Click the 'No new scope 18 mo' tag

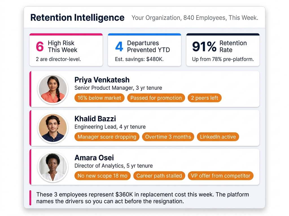(x=102, y=175)
